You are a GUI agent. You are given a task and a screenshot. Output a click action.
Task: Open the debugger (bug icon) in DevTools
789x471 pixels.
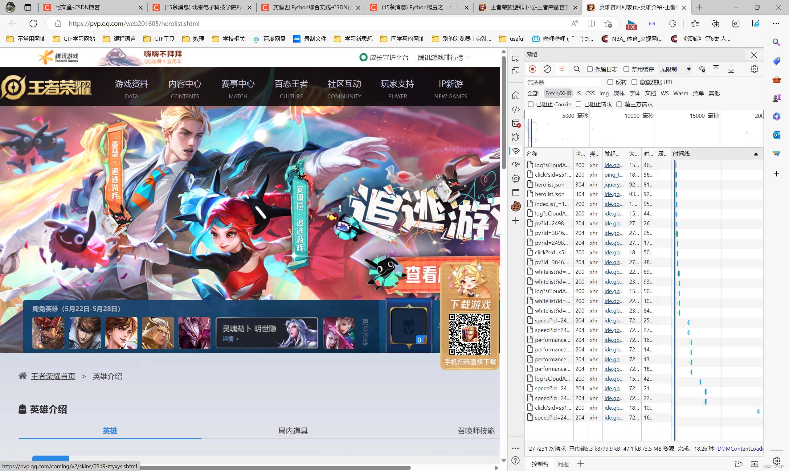tap(516, 137)
